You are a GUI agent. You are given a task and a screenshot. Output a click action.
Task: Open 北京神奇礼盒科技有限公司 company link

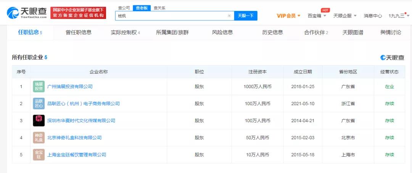click(x=74, y=138)
